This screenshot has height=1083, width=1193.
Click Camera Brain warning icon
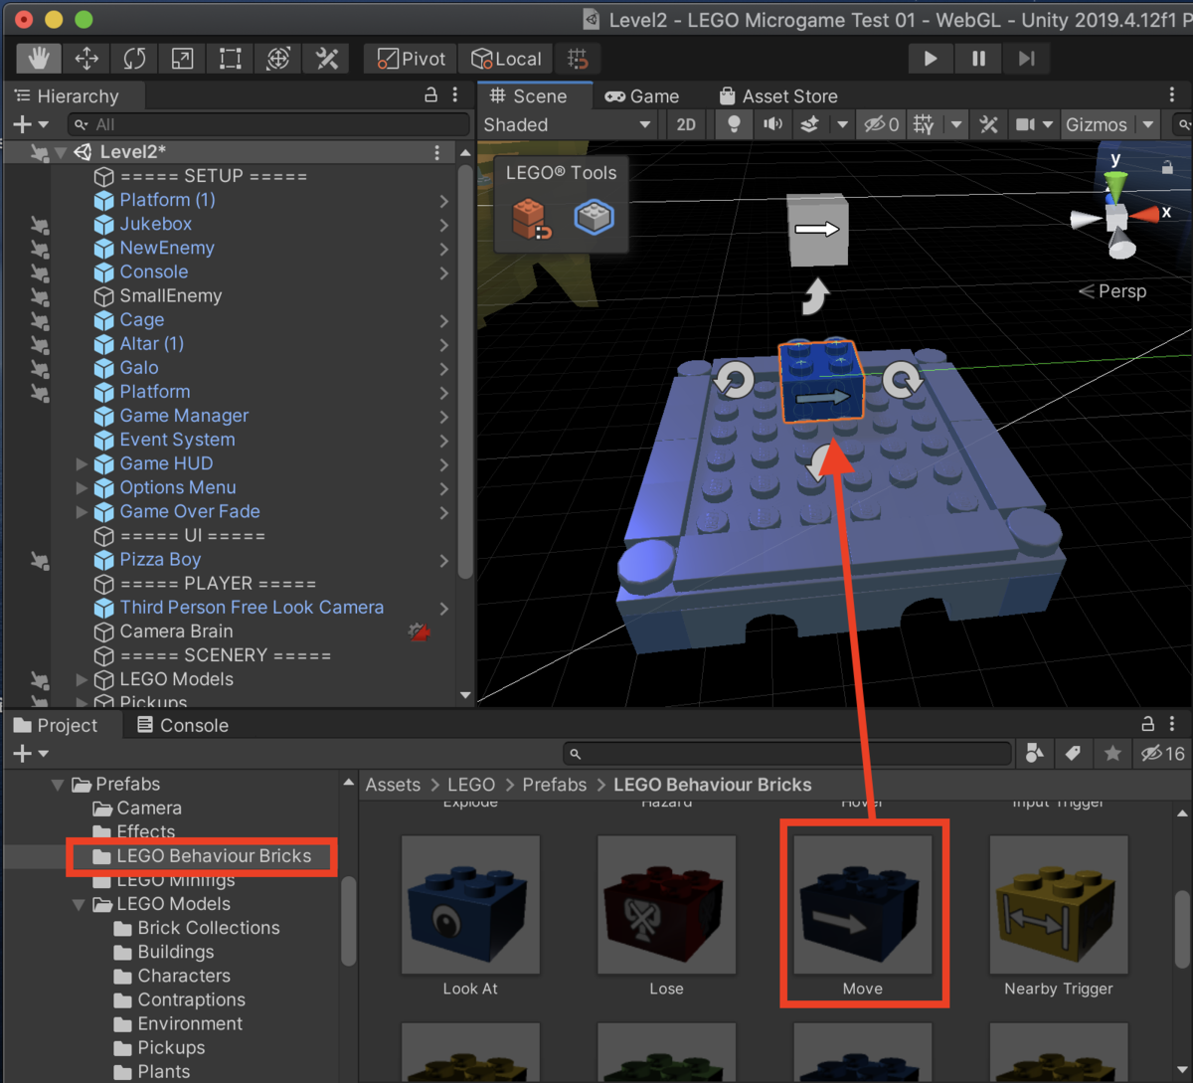[x=420, y=632]
